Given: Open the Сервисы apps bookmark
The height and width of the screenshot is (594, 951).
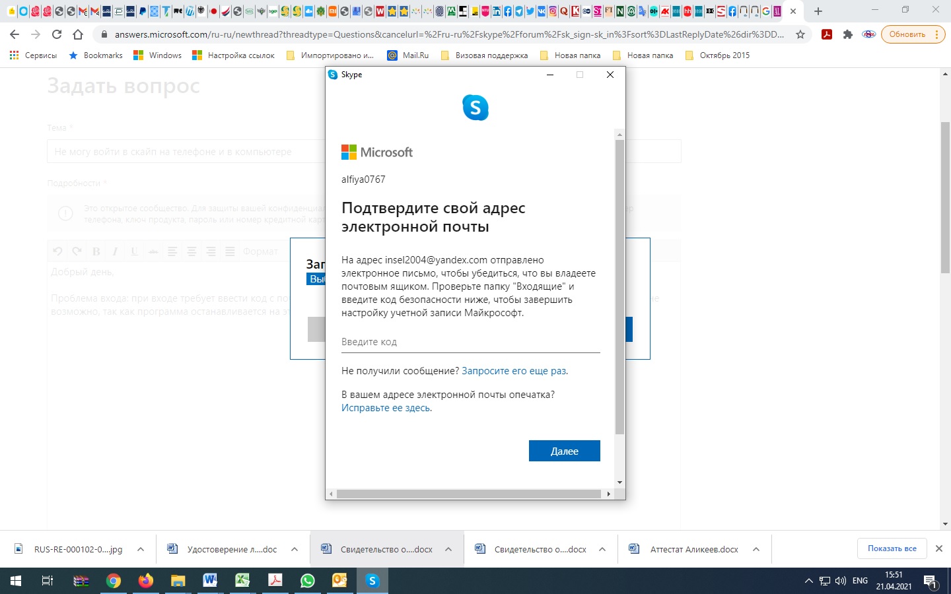Looking at the screenshot, I should pos(33,55).
